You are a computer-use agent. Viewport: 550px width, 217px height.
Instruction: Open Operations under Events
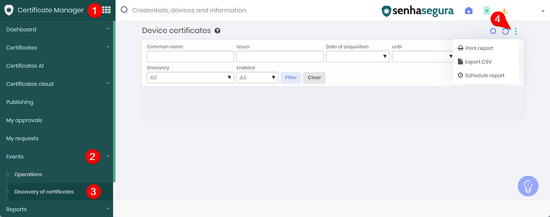pos(60,175)
